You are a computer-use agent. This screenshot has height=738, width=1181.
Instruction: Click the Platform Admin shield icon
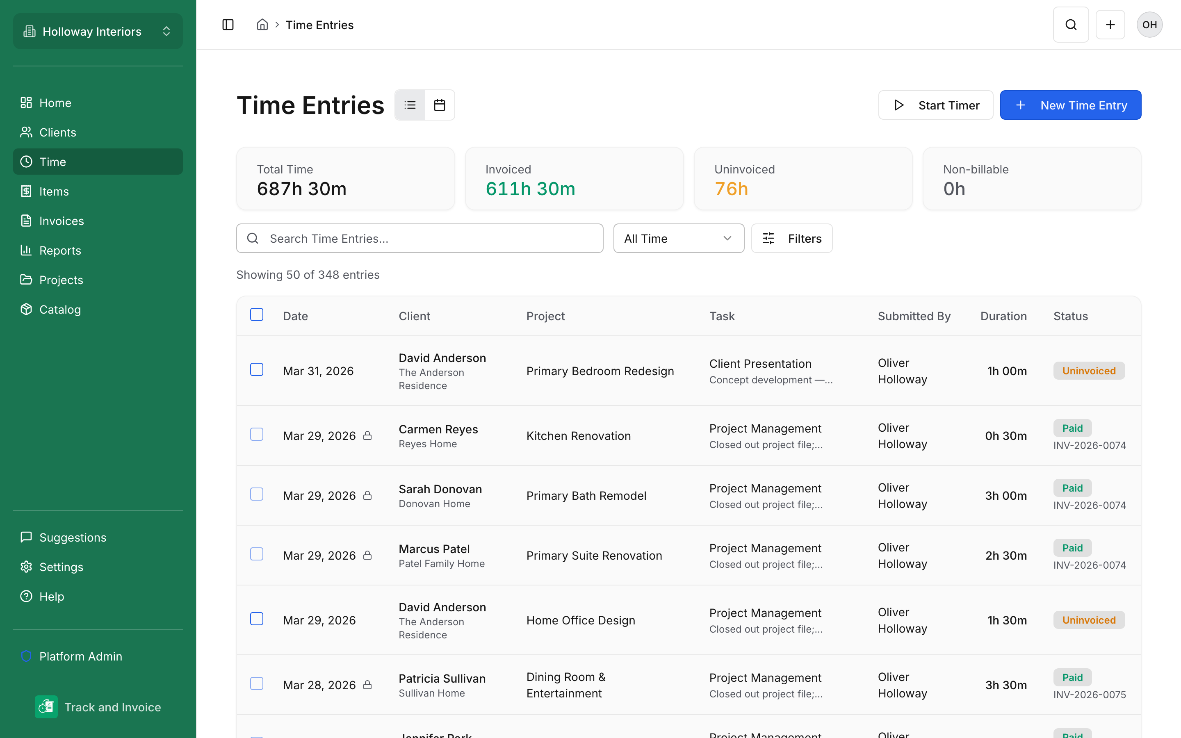(26, 656)
